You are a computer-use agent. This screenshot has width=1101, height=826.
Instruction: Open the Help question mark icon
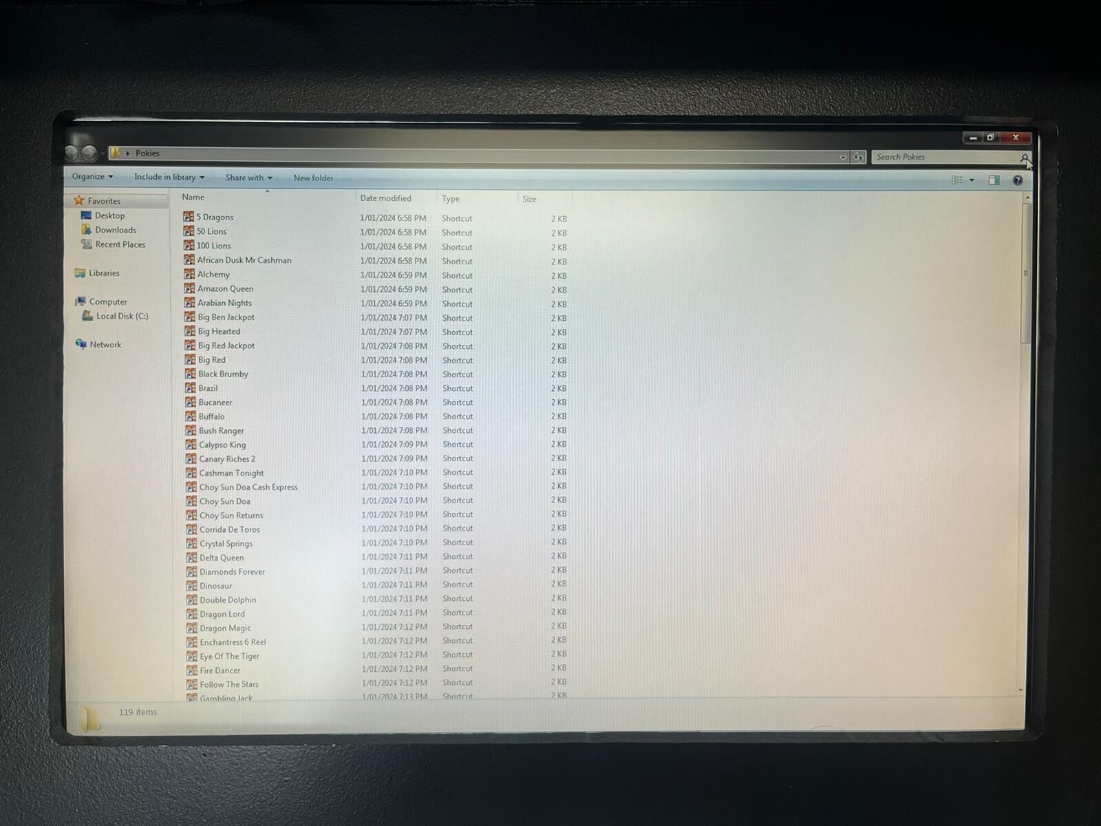coord(1018,180)
